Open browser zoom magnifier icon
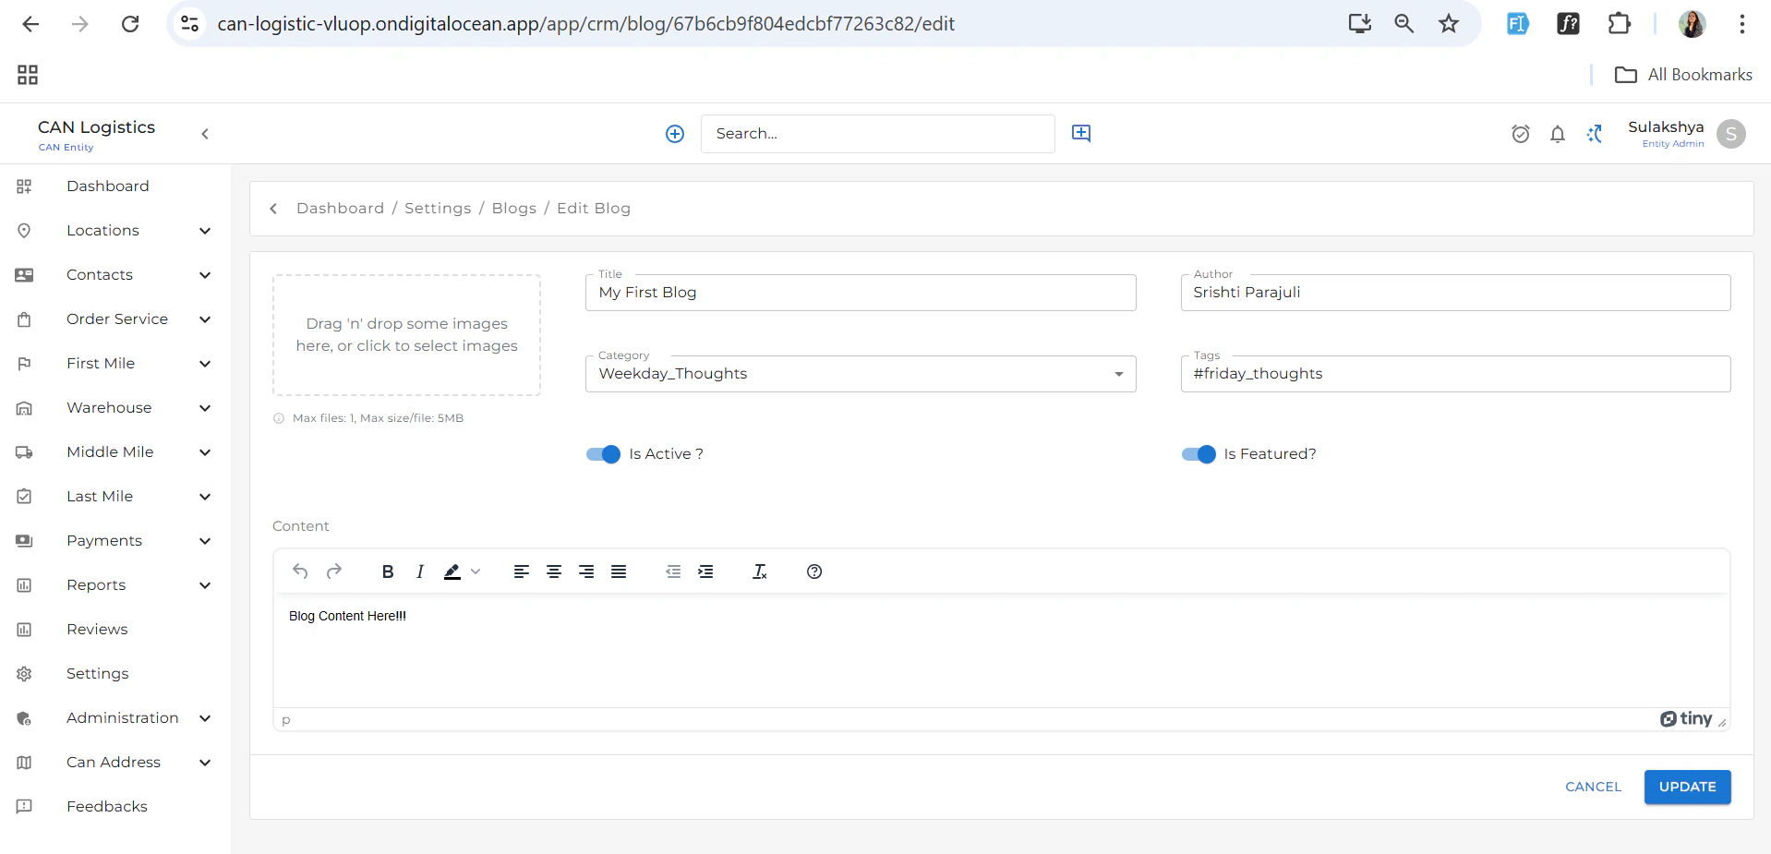Viewport: 1771px width, 854px height. click(x=1404, y=24)
